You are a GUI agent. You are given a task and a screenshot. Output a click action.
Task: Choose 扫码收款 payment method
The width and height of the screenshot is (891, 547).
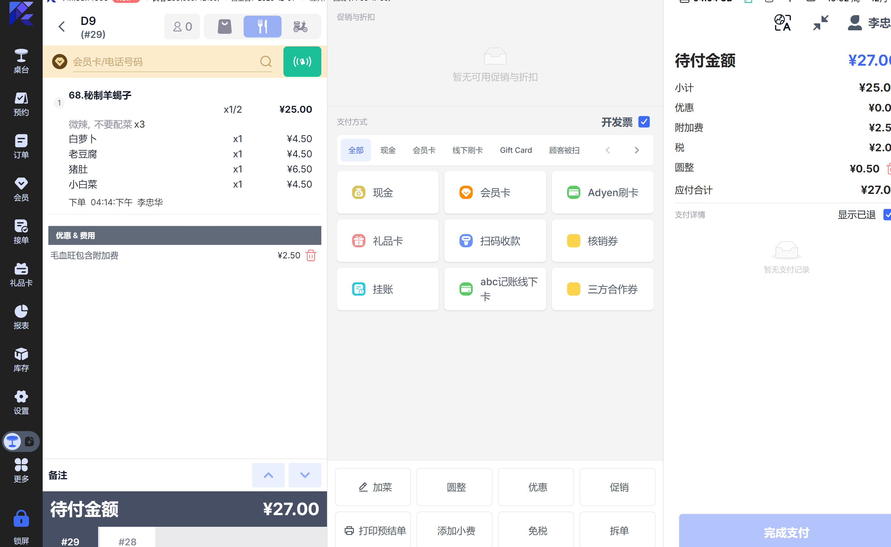pos(495,241)
